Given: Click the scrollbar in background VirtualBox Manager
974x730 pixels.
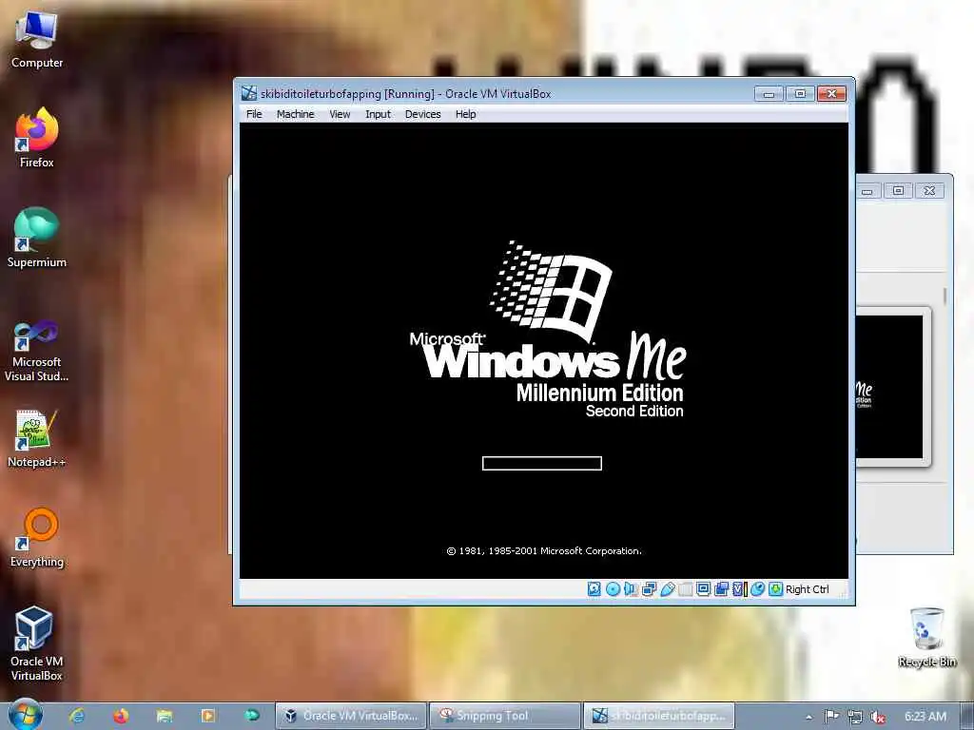Looking at the screenshot, I should [x=945, y=297].
